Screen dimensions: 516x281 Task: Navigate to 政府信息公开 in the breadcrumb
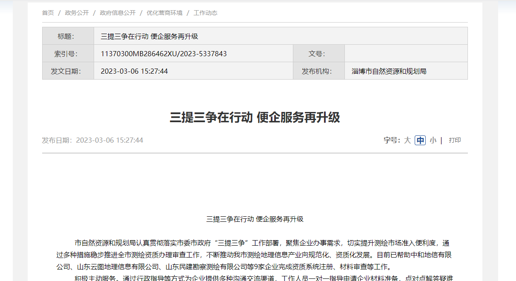(x=118, y=13)
